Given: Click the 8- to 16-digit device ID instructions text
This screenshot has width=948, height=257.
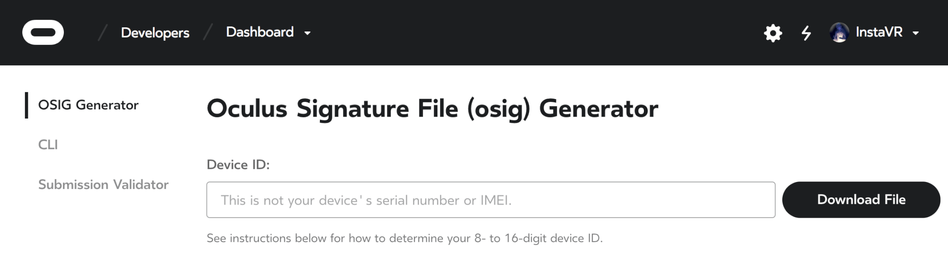Looking at the screenshot, I should pyautogui.click(x=405, y=238).
